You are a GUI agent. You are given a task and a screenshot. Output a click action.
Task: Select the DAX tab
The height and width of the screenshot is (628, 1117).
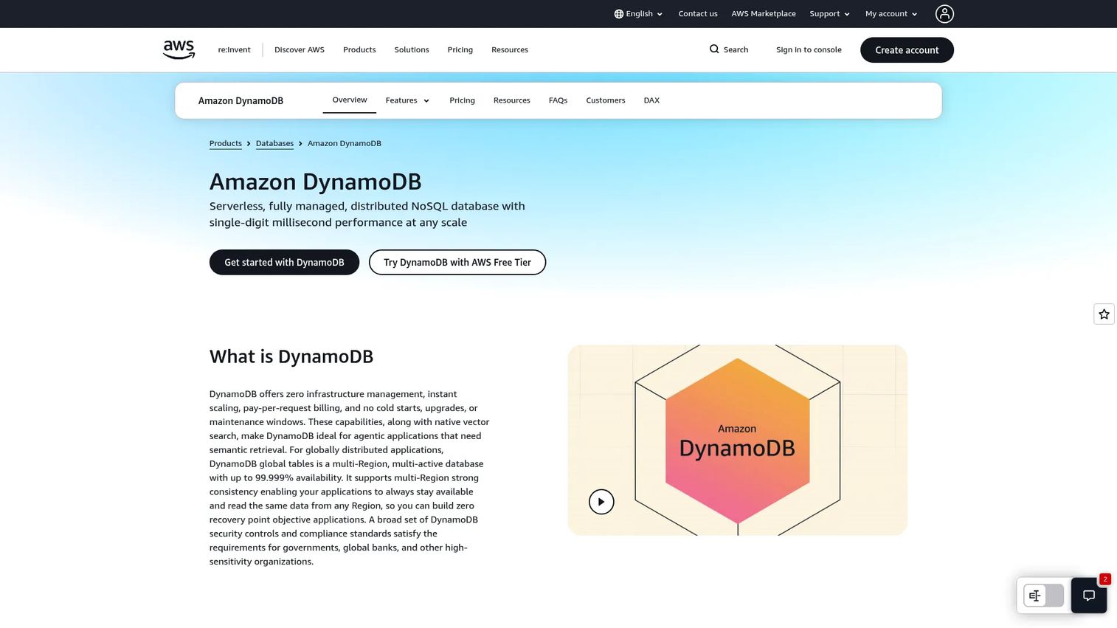(x=651, y=100)
